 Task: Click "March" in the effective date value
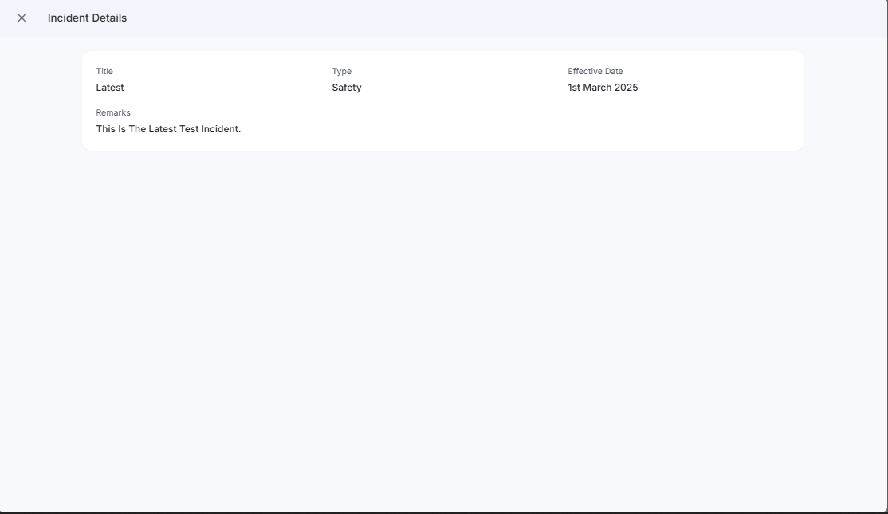coord(597,88)
